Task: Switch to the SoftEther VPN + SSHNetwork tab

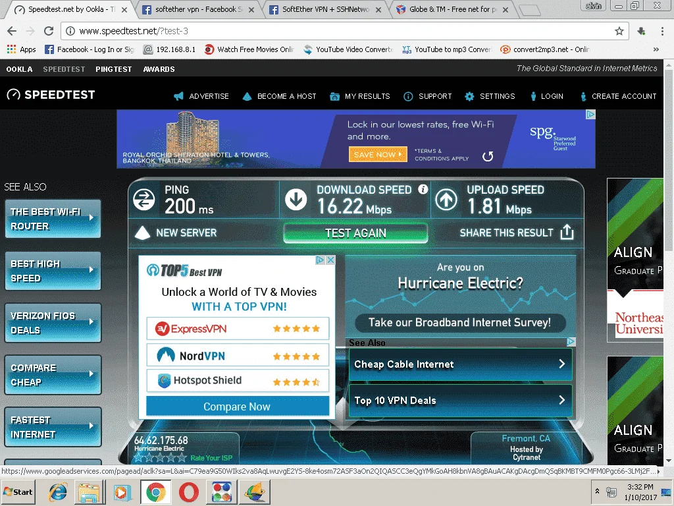Action: 325,9
